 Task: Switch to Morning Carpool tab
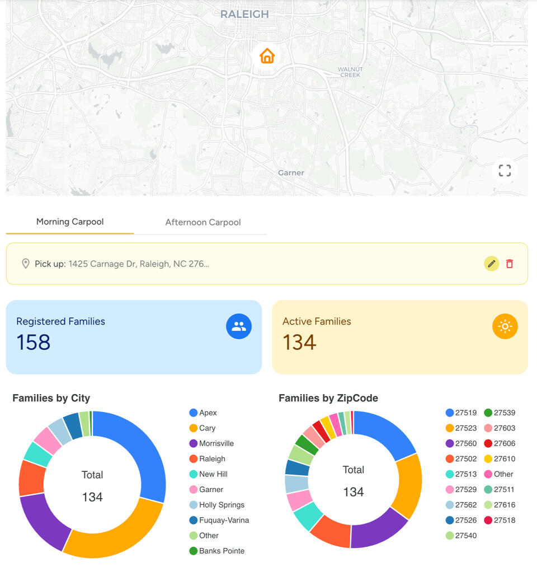point(70,222)
